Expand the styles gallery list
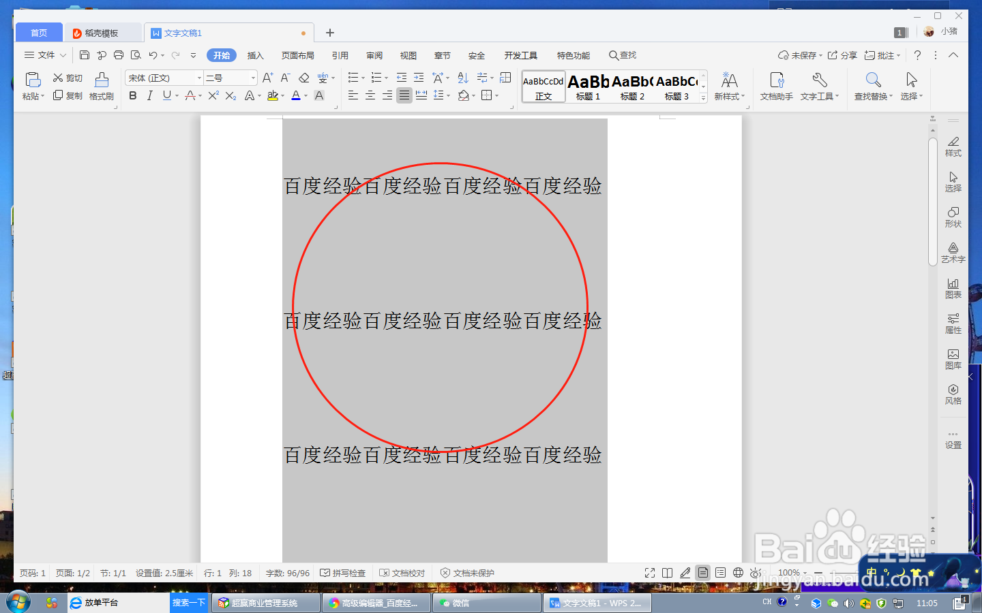Image resolution: width=982 pixels, height=613 pixels. [x=704, y=98]
